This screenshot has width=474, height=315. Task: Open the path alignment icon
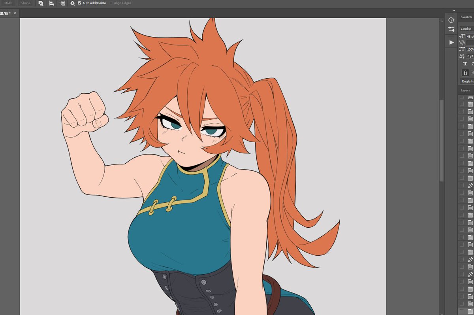pyautogui.click(x=51, y=3)
